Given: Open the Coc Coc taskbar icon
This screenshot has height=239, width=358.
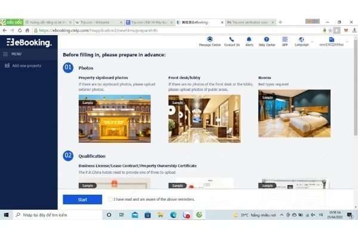Looking at the screenshot, I should coord(199,215).
